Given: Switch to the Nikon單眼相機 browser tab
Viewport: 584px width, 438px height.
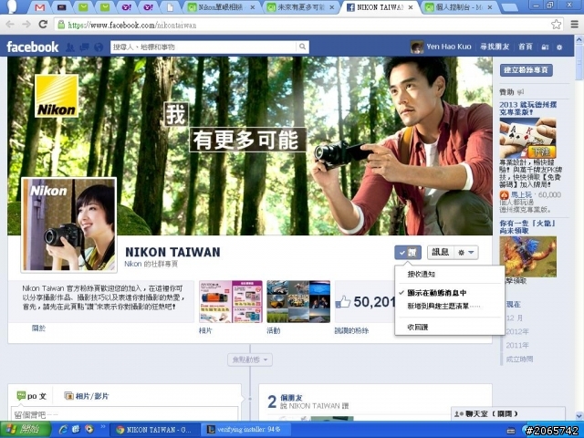Looking at the screenshot, I should pyautogui.click(x=221, y=7).
